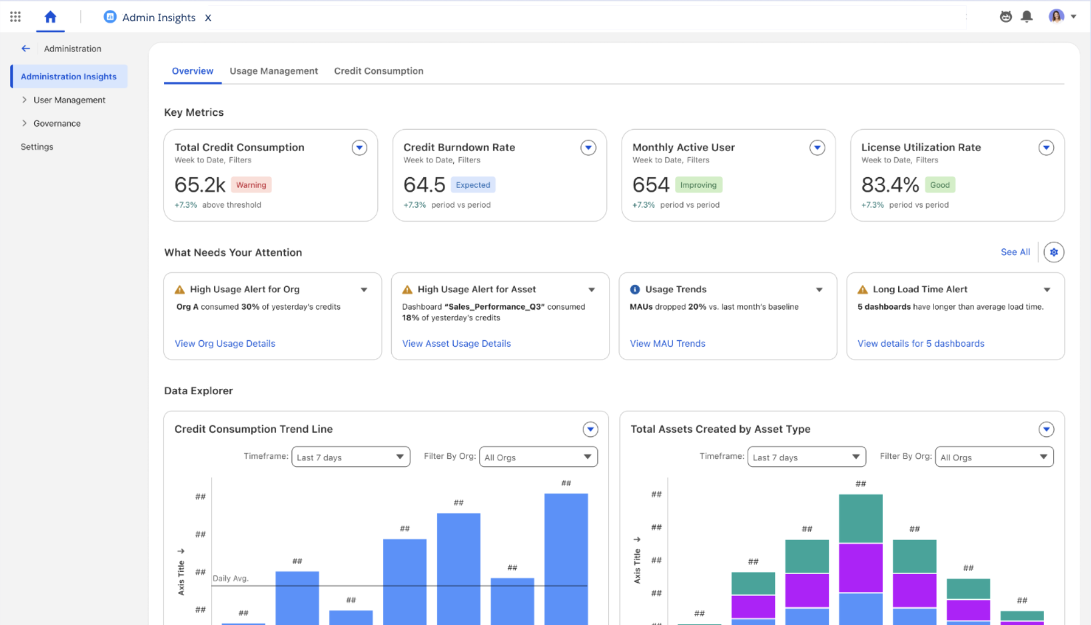Select Administration Insights in the sidebar

(68, 76)
